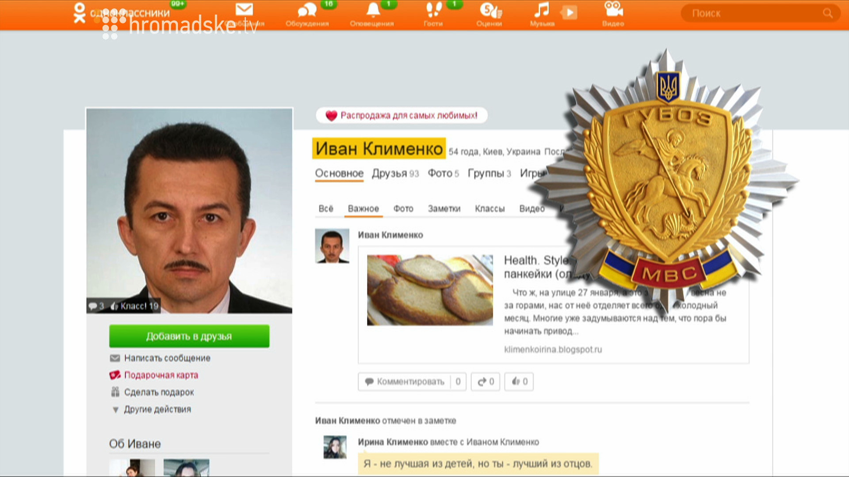Open the Video camera icon
849x477 pixels.
point(613,10)
